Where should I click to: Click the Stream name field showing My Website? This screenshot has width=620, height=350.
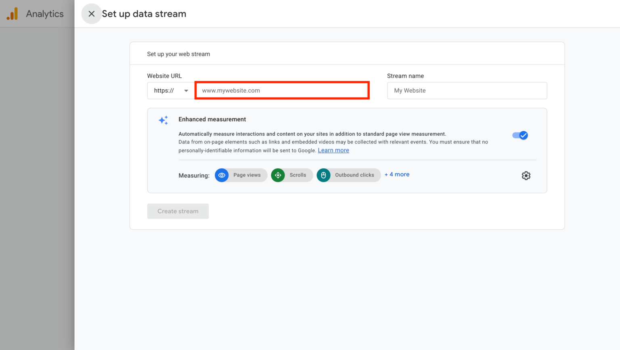tap(467, 90)
